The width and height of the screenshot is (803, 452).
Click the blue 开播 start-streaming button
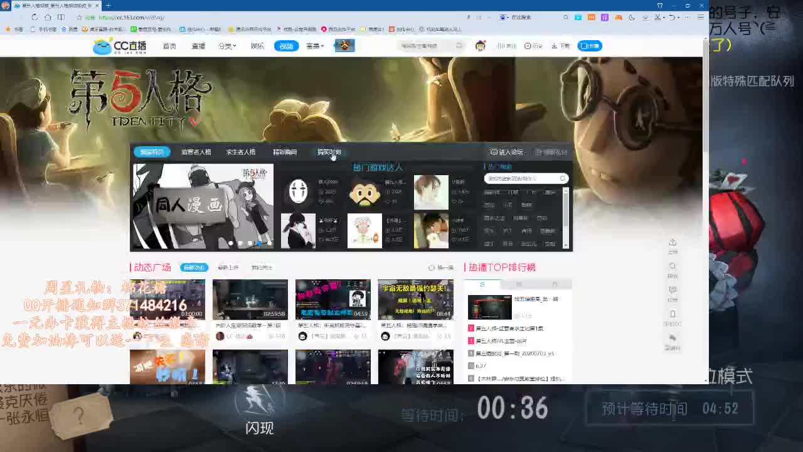[x=590, y=46]
